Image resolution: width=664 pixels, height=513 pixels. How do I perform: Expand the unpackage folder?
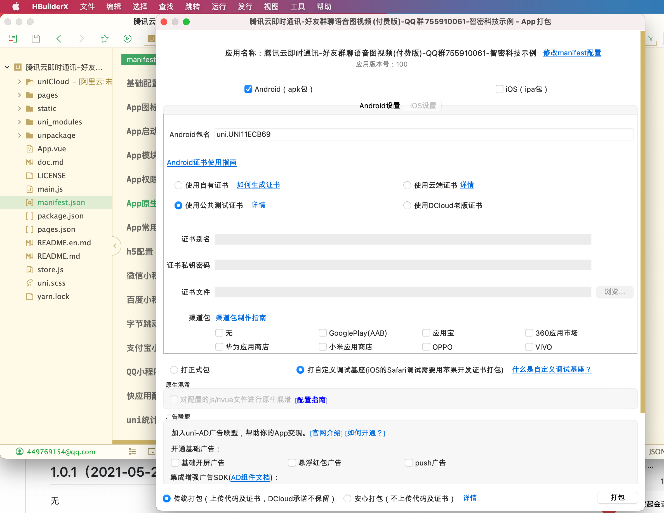tap(20, 135)
